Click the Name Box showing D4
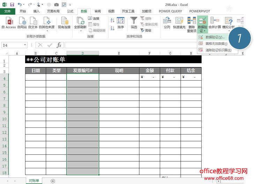Screen dimensions: 254x184 (12, 45)
